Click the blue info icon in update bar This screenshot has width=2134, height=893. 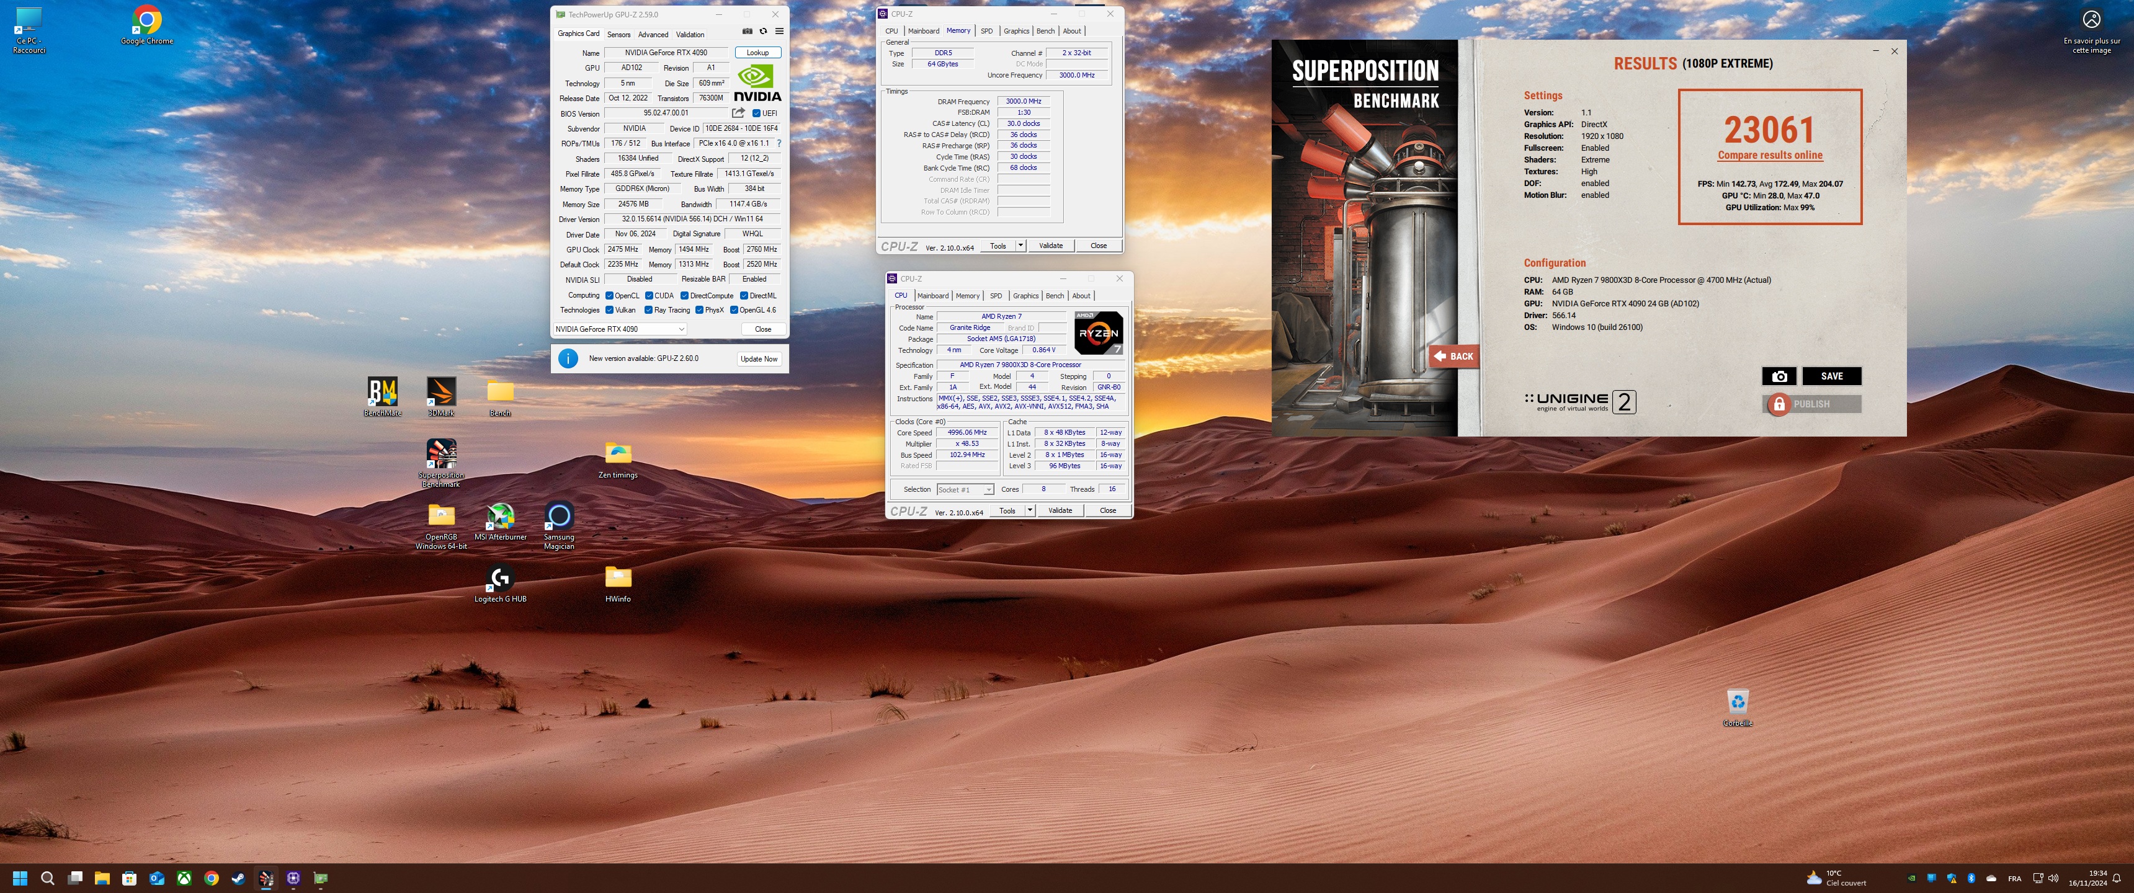pos(568,358)
